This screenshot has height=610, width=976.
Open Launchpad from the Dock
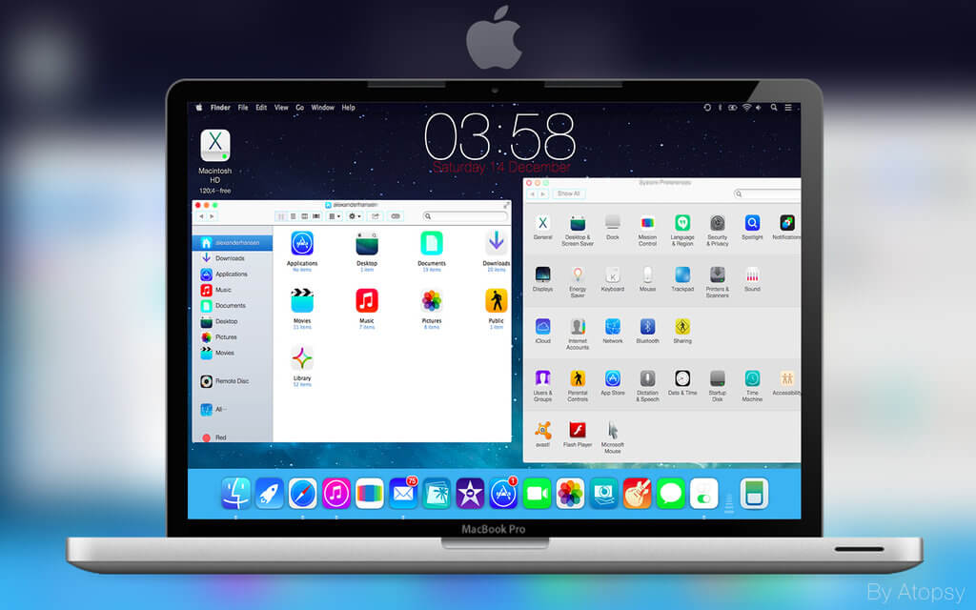(x=269, y=494)
